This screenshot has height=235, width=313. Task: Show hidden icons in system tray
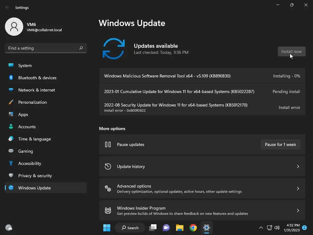tap(261, 228)
